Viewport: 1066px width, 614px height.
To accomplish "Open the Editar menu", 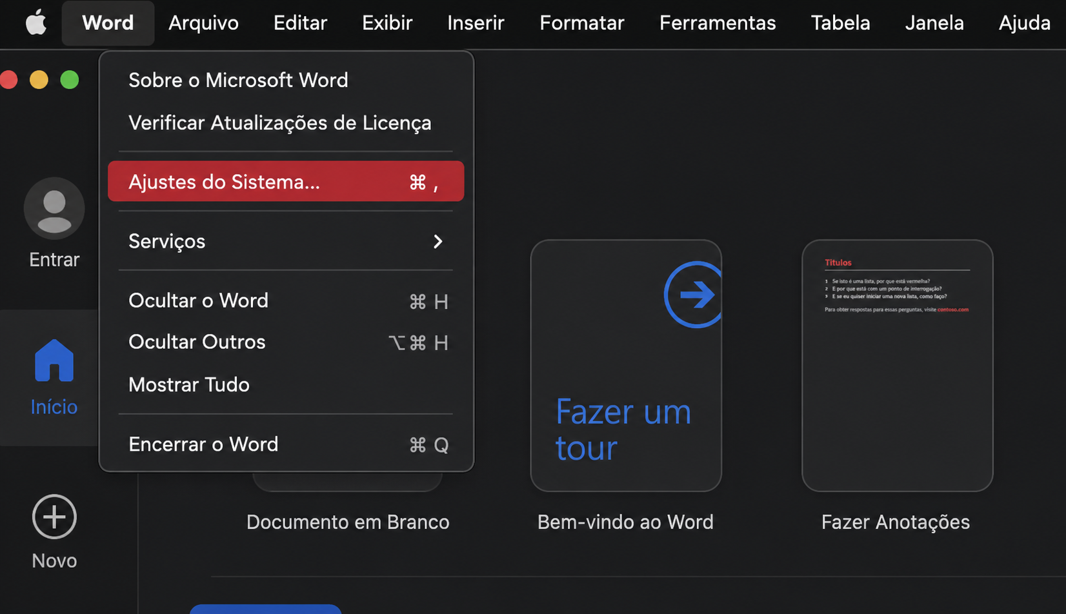I will [300, 23].
